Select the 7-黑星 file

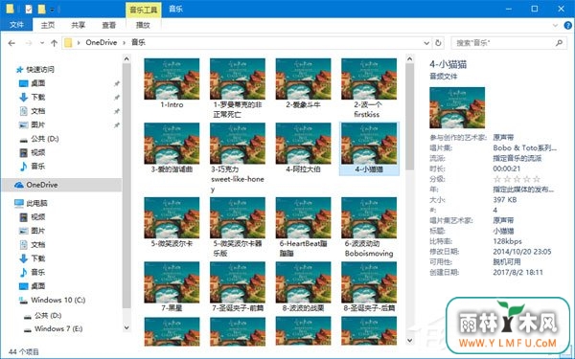(x=172, y=287)
